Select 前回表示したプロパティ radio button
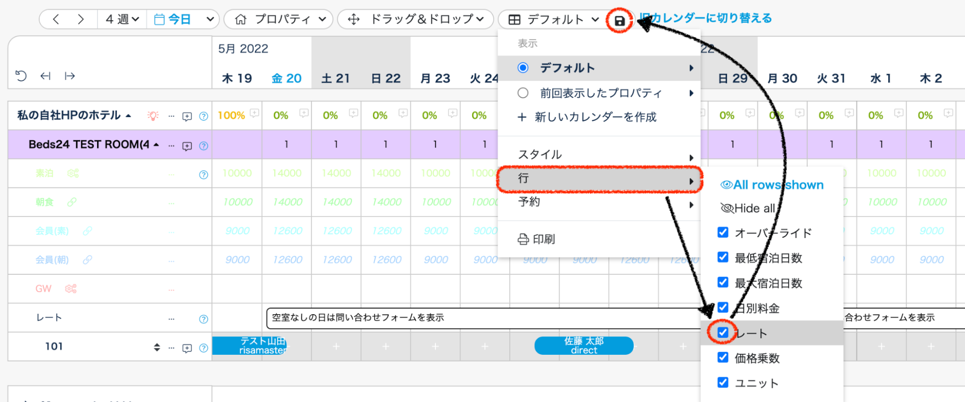 point(523,93)
